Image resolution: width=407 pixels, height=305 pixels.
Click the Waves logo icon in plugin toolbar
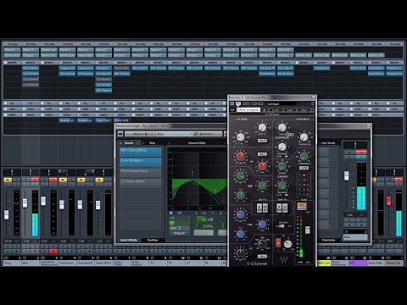click(x=232, y=109)
